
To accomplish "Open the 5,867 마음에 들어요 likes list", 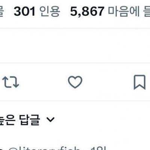I will (110, 12).
